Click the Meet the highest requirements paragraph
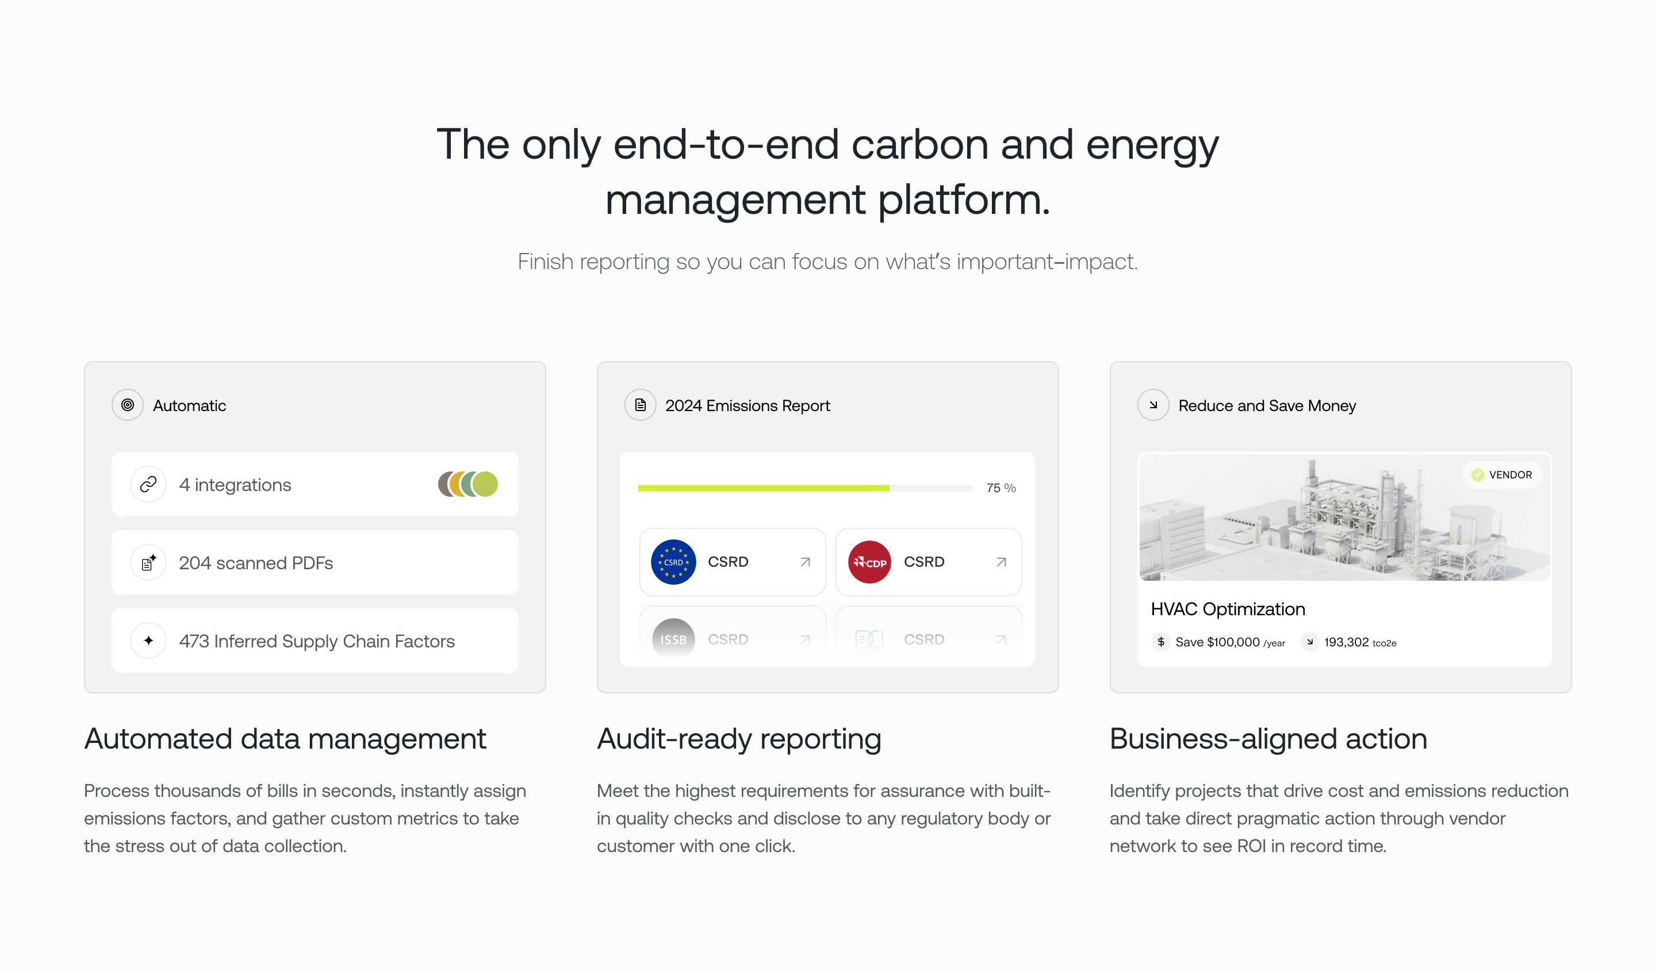 pyautogui.click(x=824, y=818)
